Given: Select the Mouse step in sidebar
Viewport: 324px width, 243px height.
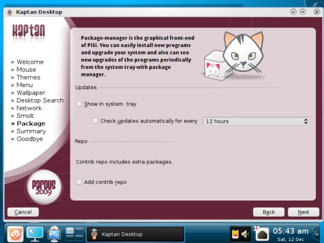Looking at the screenshot, I should point(26,70).
